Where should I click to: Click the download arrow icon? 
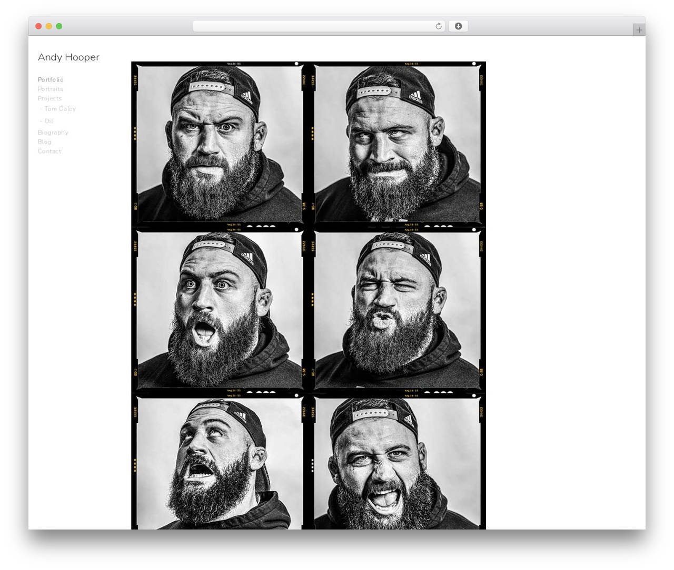(458, 26)
